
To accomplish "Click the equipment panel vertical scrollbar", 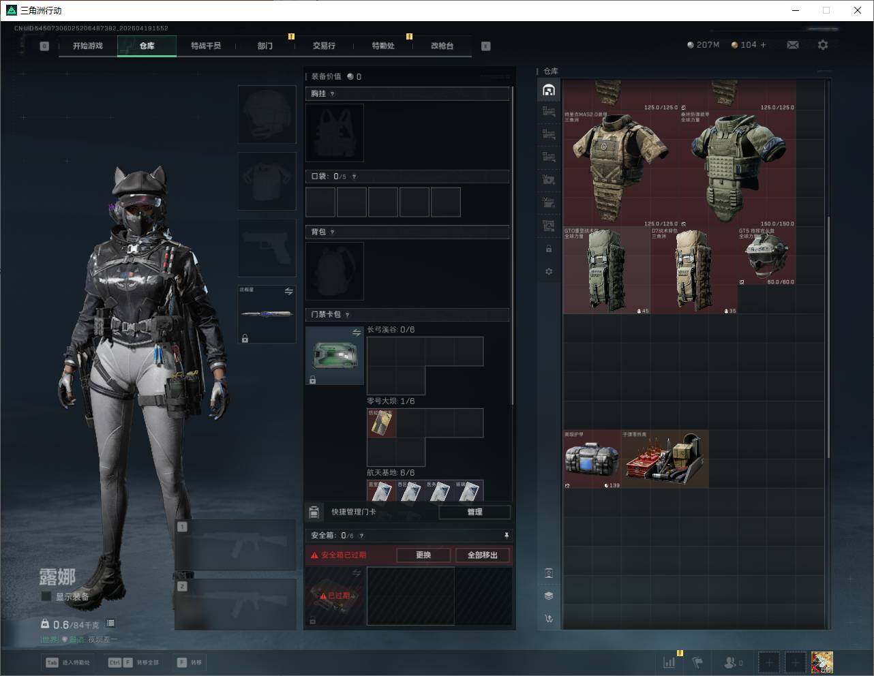I will tap(512, 245).
